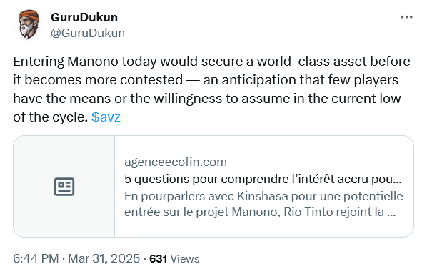Click the 6:44 PM timestamp
This screenshot has height=269, width=427.
pyautogui.click(x=36, y=258)
